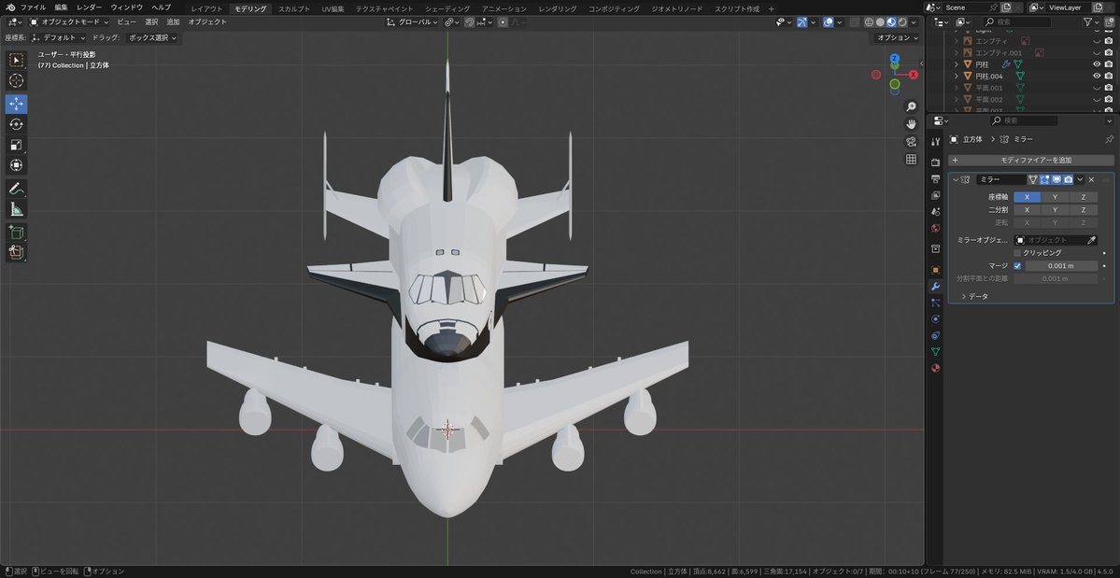Select the Move tool
Screen dimensions: 1120x578
click(x=17, y=105)
